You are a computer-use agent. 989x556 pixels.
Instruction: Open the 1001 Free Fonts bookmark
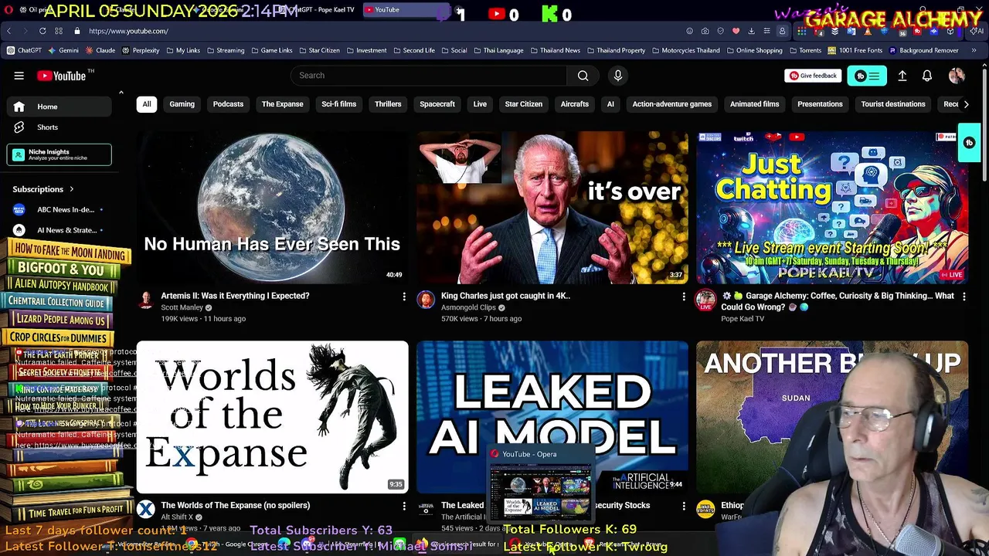(855, 50)
